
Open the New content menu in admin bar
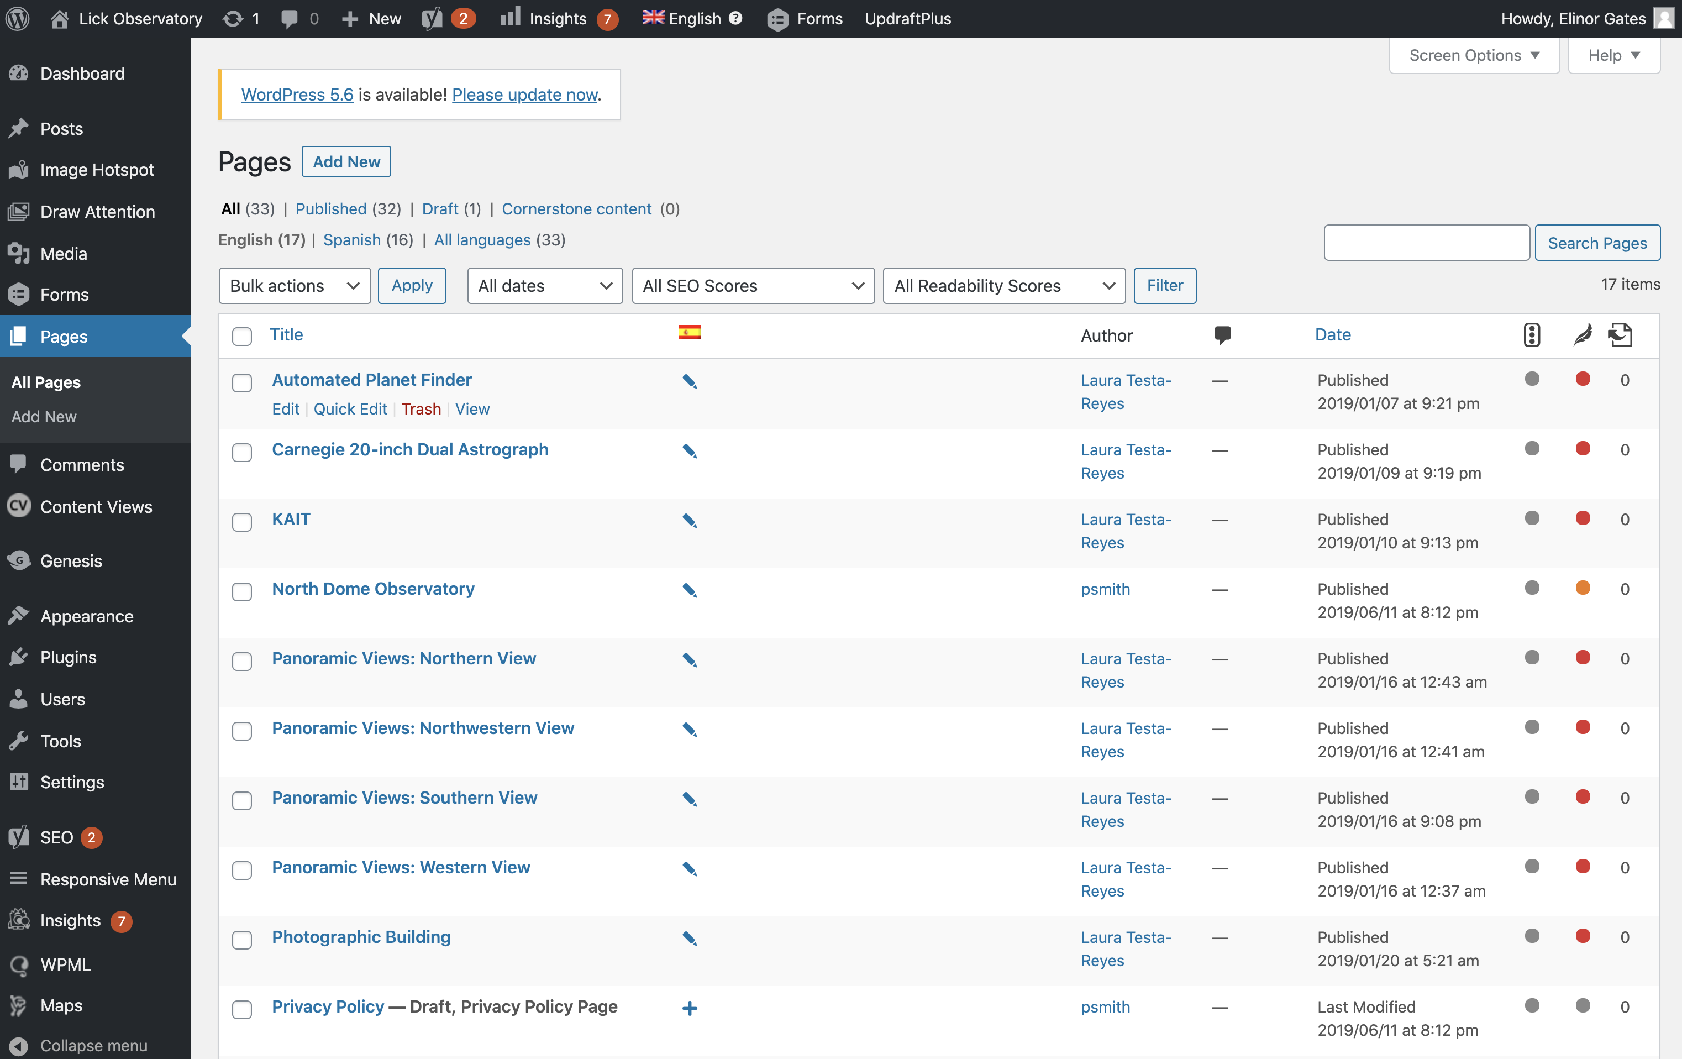point(371,19)
